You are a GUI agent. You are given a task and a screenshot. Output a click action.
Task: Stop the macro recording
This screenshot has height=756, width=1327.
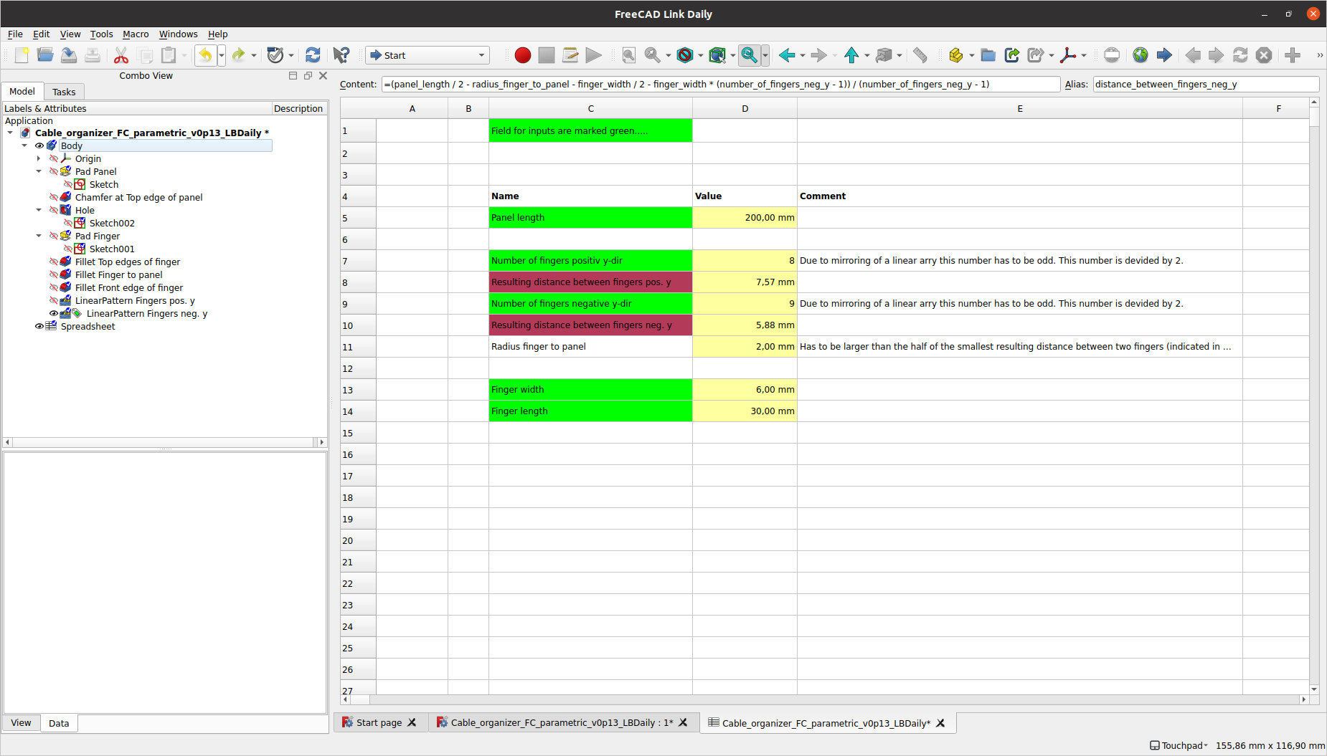click(x=547, y=55)
